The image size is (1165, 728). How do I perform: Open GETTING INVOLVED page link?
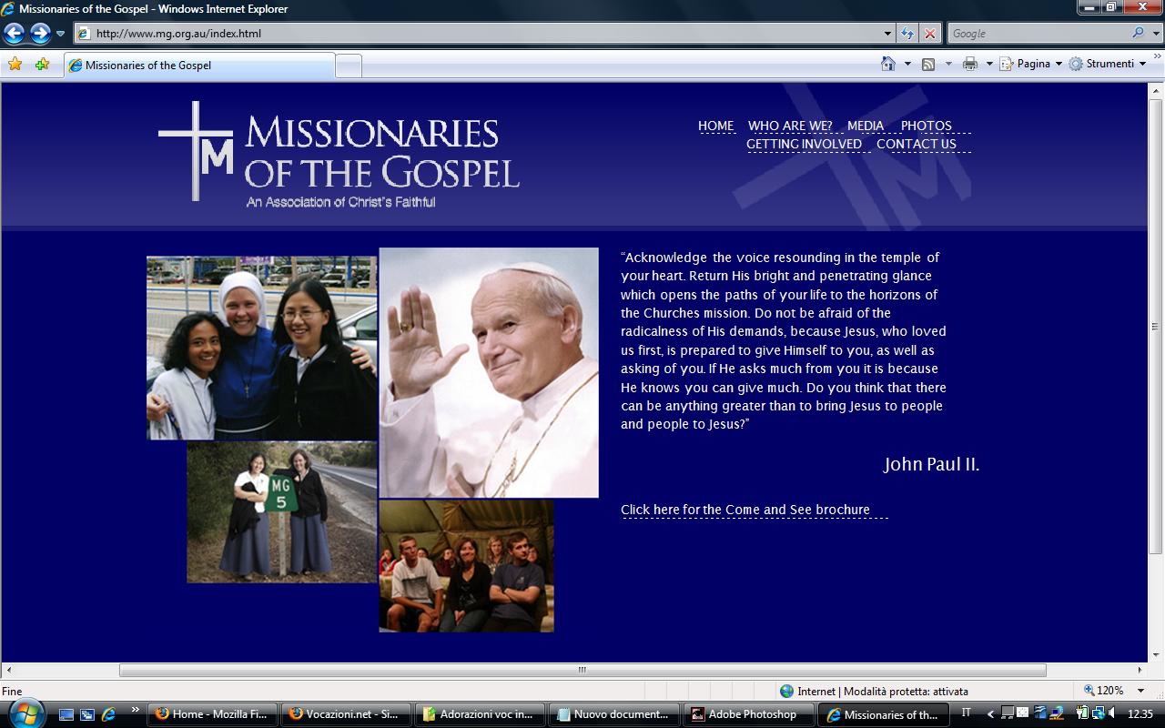tap(804, 144)
